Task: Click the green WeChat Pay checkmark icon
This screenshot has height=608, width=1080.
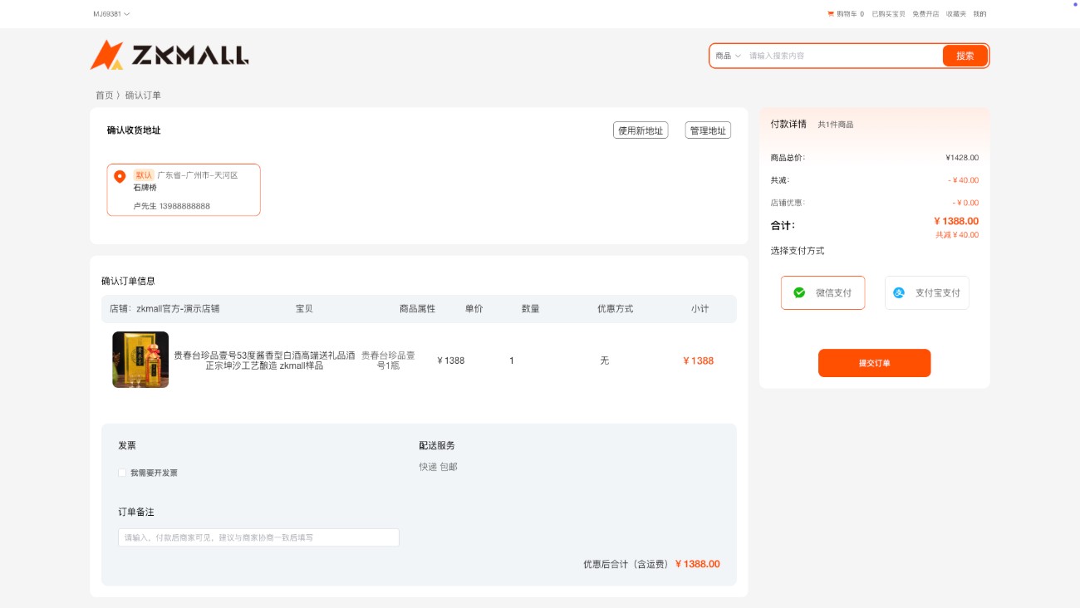Action: tap(799, 292)
